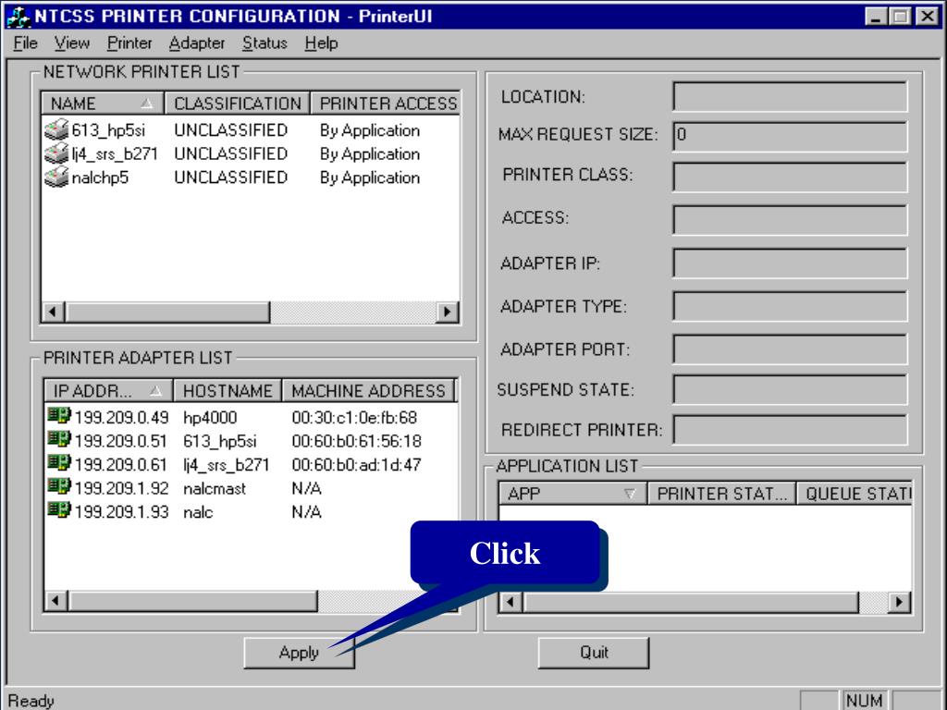947x710 pixels.
Task: Click the ADAPTER IP field
Action: [x=790, y=263]
